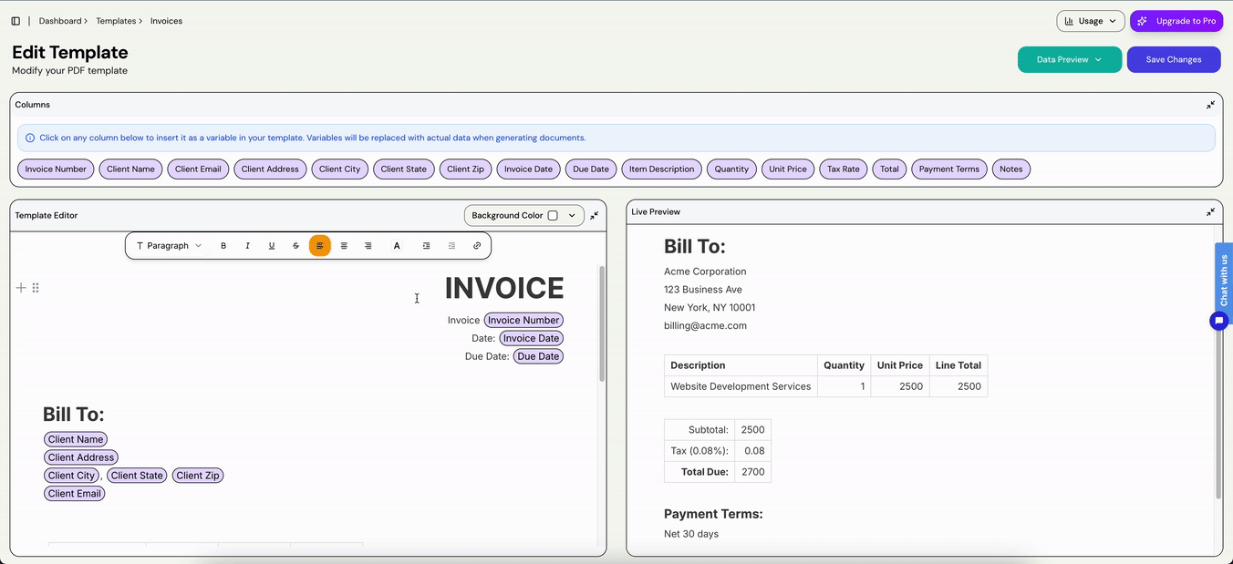Apply italic formatting to the text
Viewport: 1233px width, 564px height.
(247, 246)
